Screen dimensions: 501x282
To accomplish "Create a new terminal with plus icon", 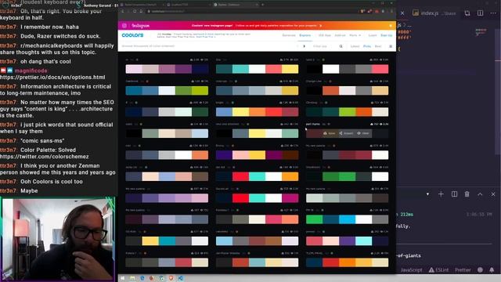I will 441,194.
